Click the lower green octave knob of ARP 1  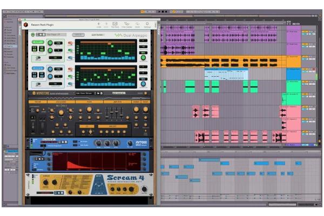click(50, 50)
